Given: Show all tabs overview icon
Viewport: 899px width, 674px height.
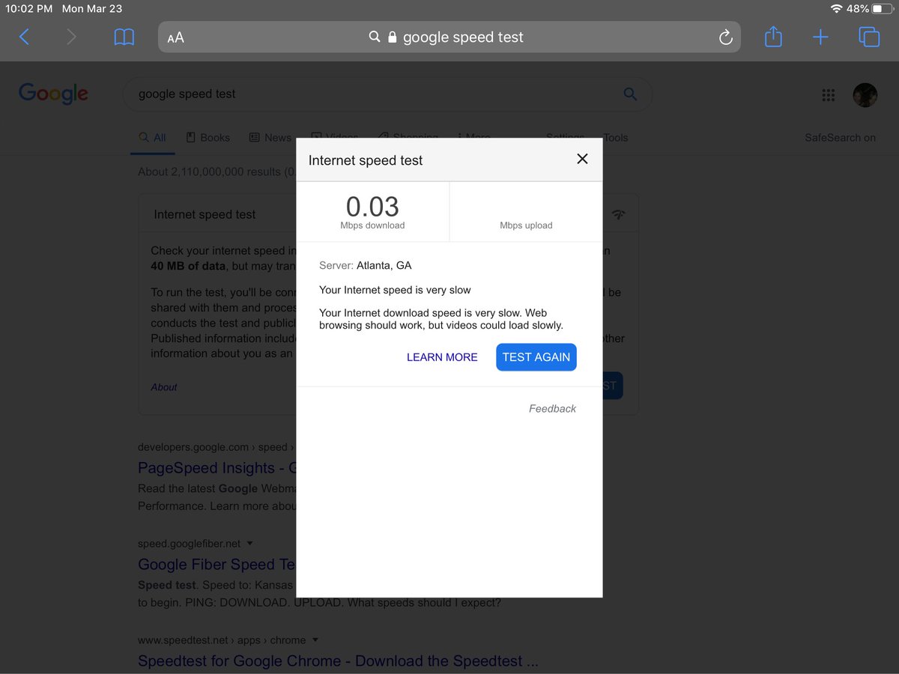Looking at the screenshot, I should 869,37.
